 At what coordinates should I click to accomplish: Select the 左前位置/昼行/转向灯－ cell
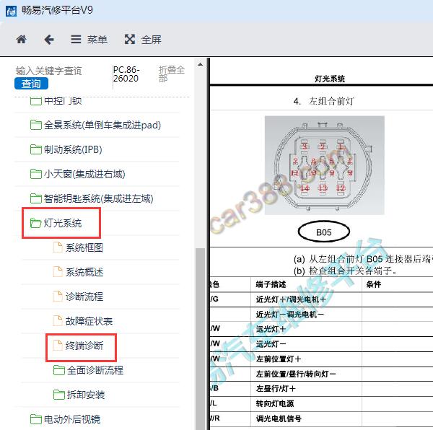(306, 374)
